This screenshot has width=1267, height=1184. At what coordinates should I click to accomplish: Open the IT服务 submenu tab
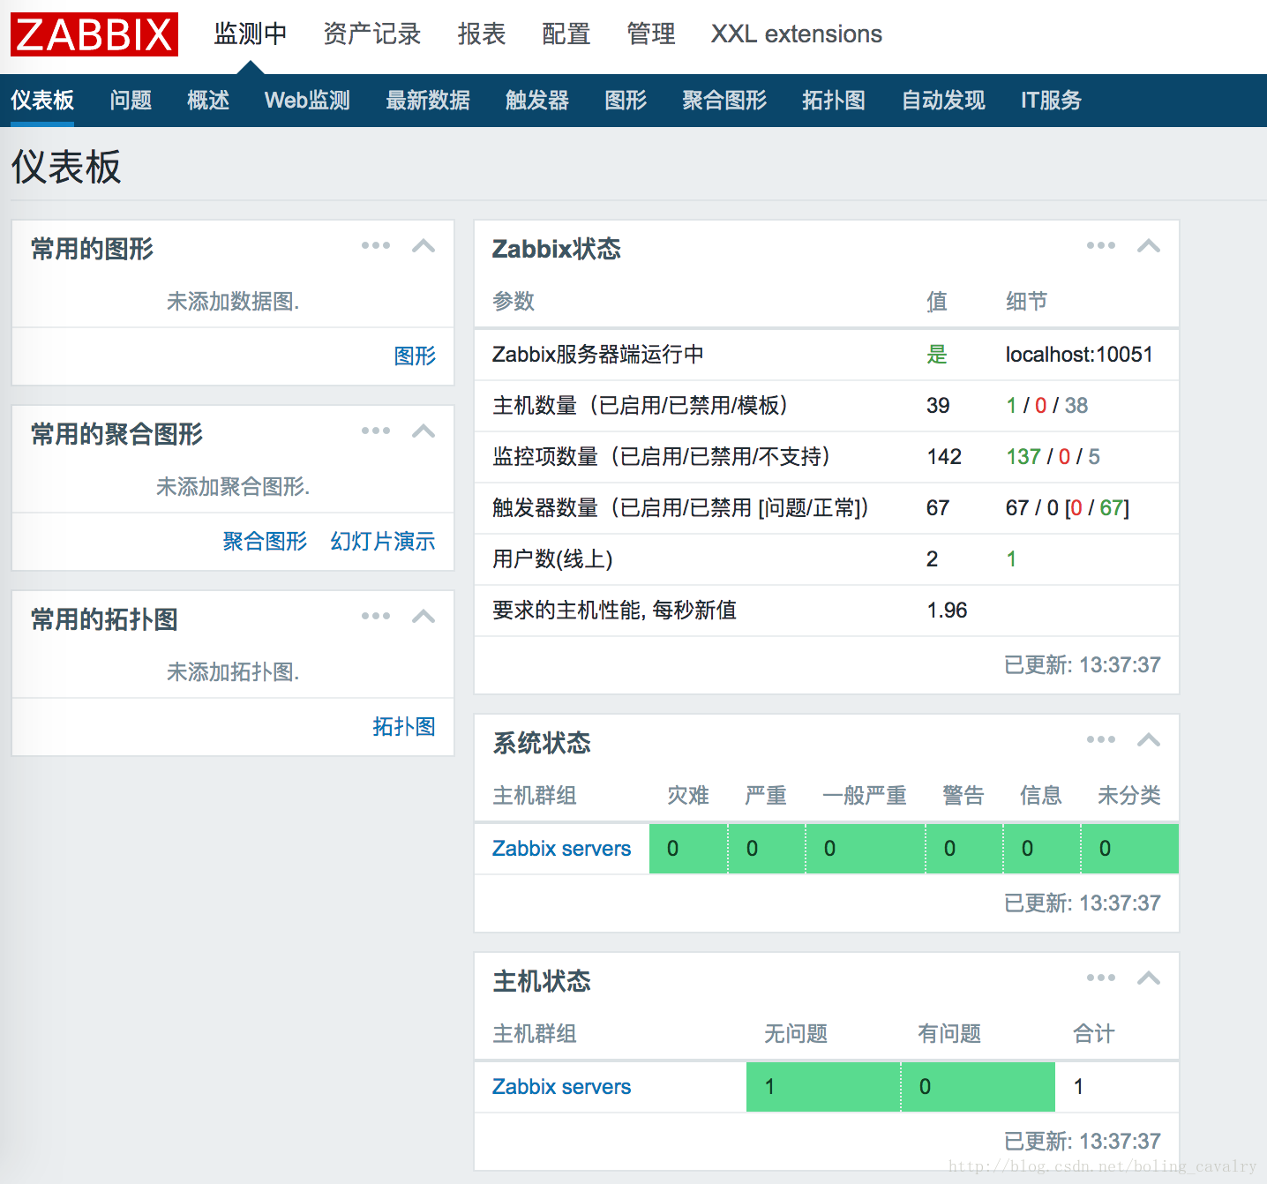click(1051, 100)
